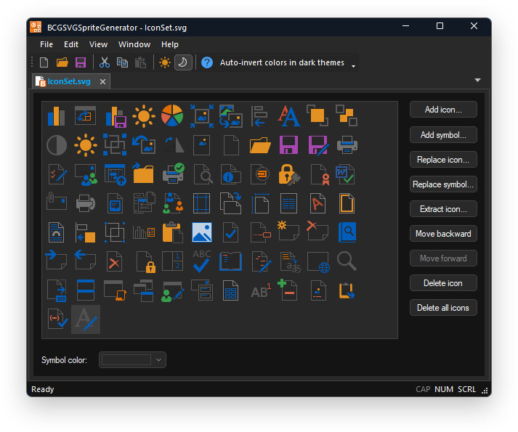The image size is (518, 432).
Task: Switch to light theme sun toggle
Action: (x=164, y=62)
